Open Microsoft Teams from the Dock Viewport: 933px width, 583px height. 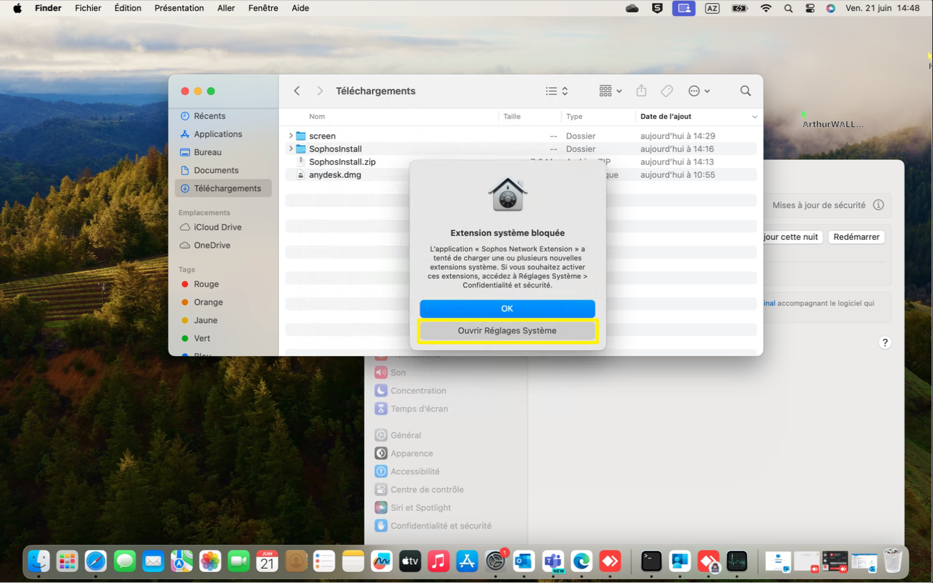[553, 562]
